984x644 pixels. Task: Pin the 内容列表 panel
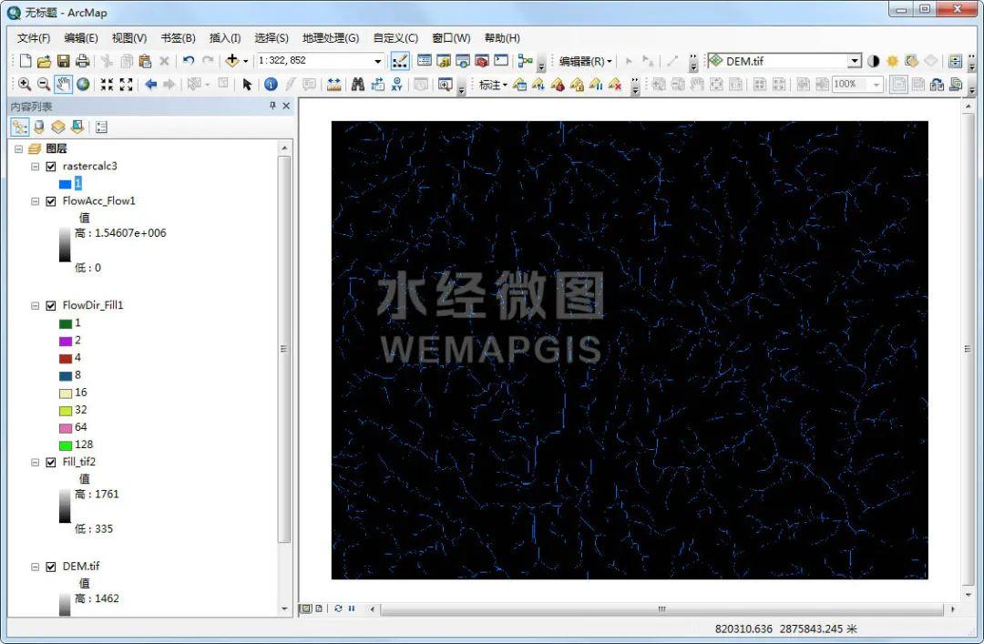coord(272,106)
